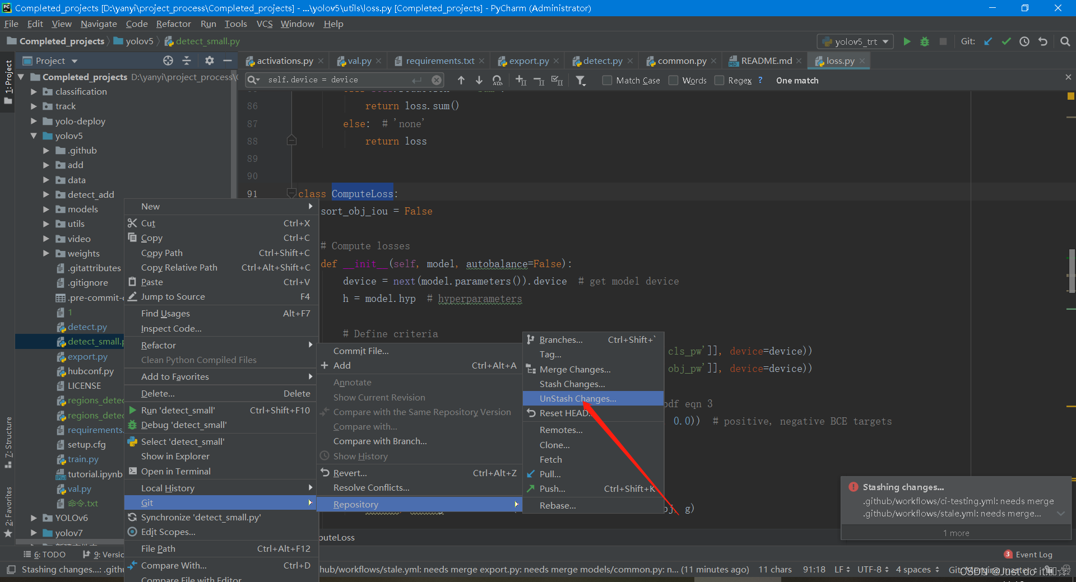Toggle the Structure tool window button

(8, 443)
